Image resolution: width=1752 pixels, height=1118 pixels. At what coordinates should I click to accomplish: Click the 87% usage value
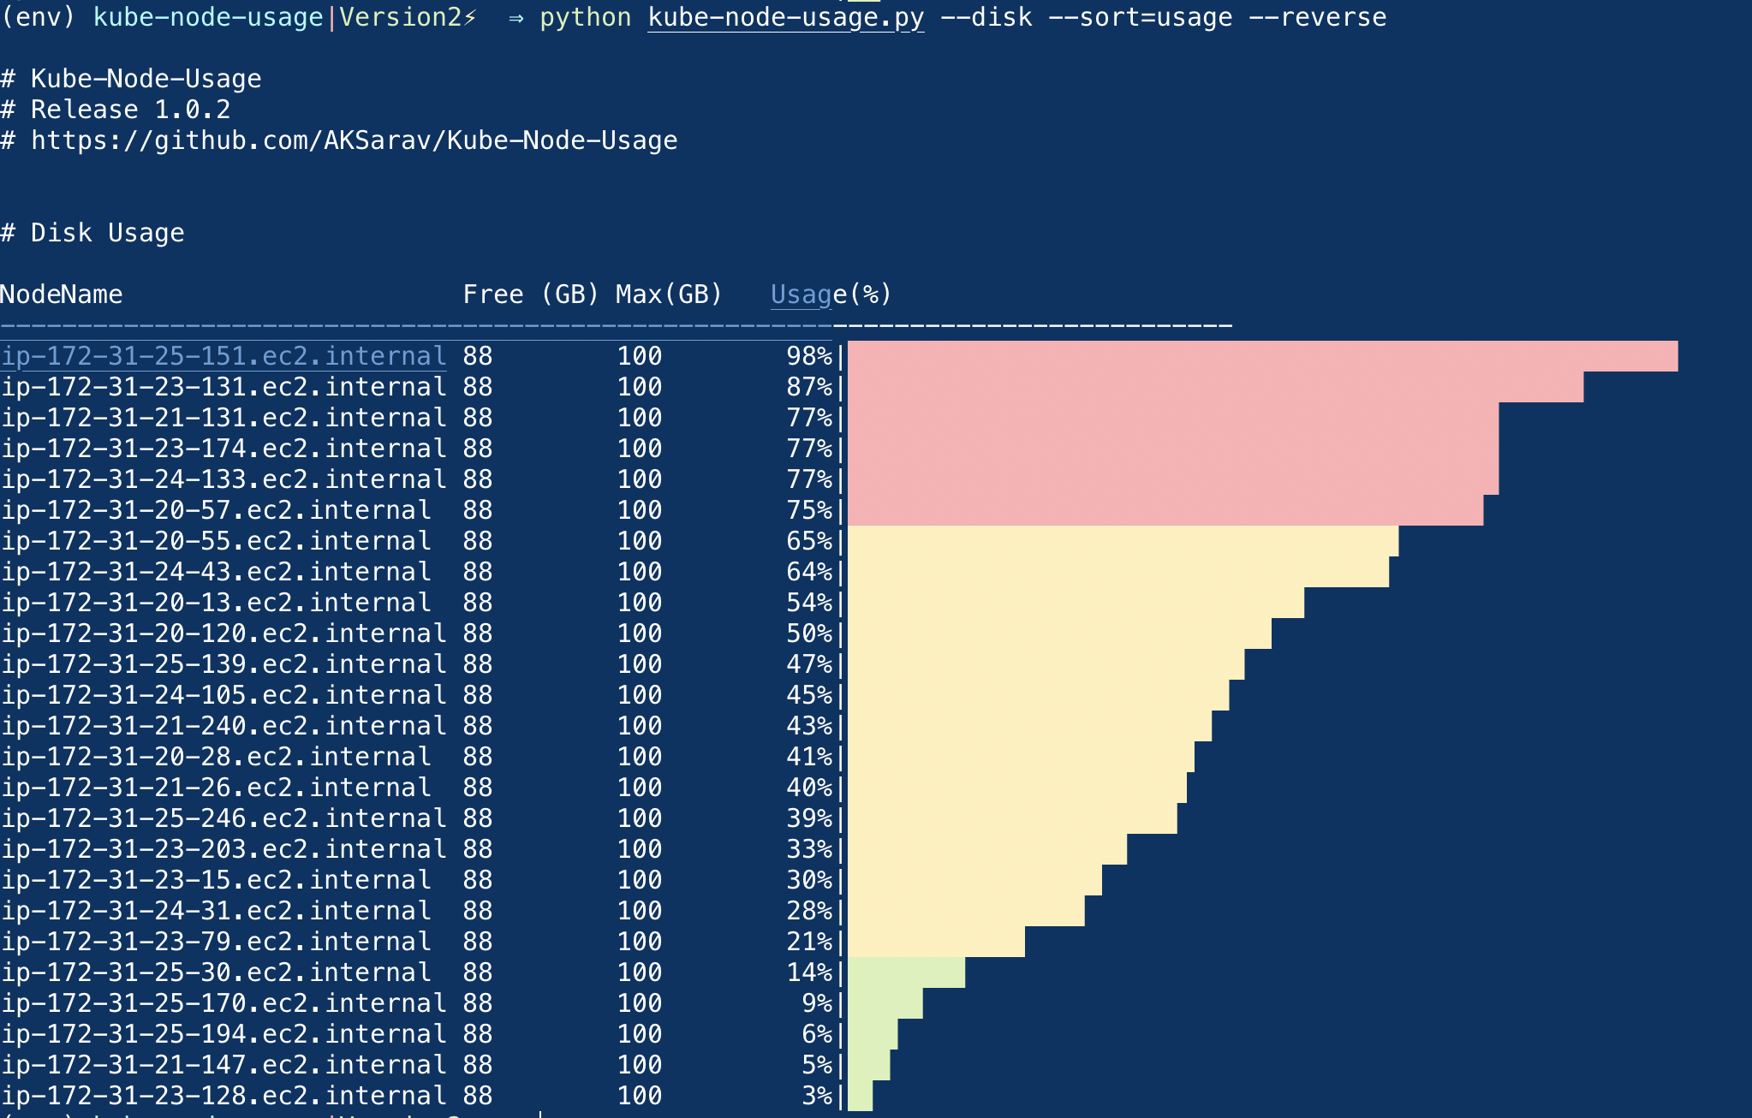808,387
